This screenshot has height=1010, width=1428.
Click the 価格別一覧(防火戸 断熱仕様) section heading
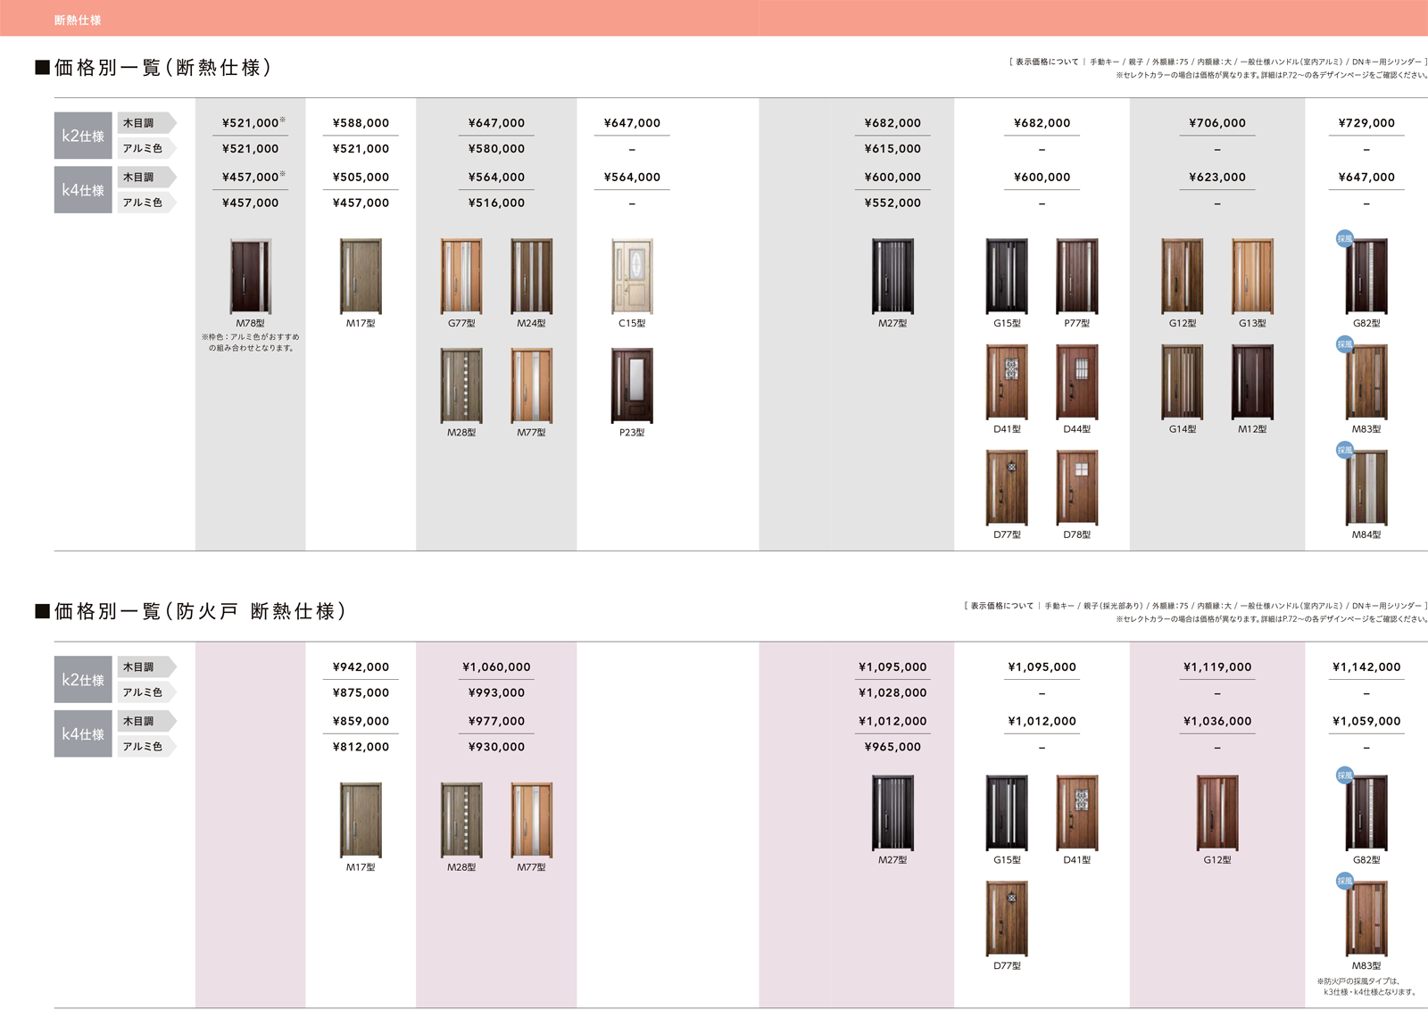click(199, 611)
